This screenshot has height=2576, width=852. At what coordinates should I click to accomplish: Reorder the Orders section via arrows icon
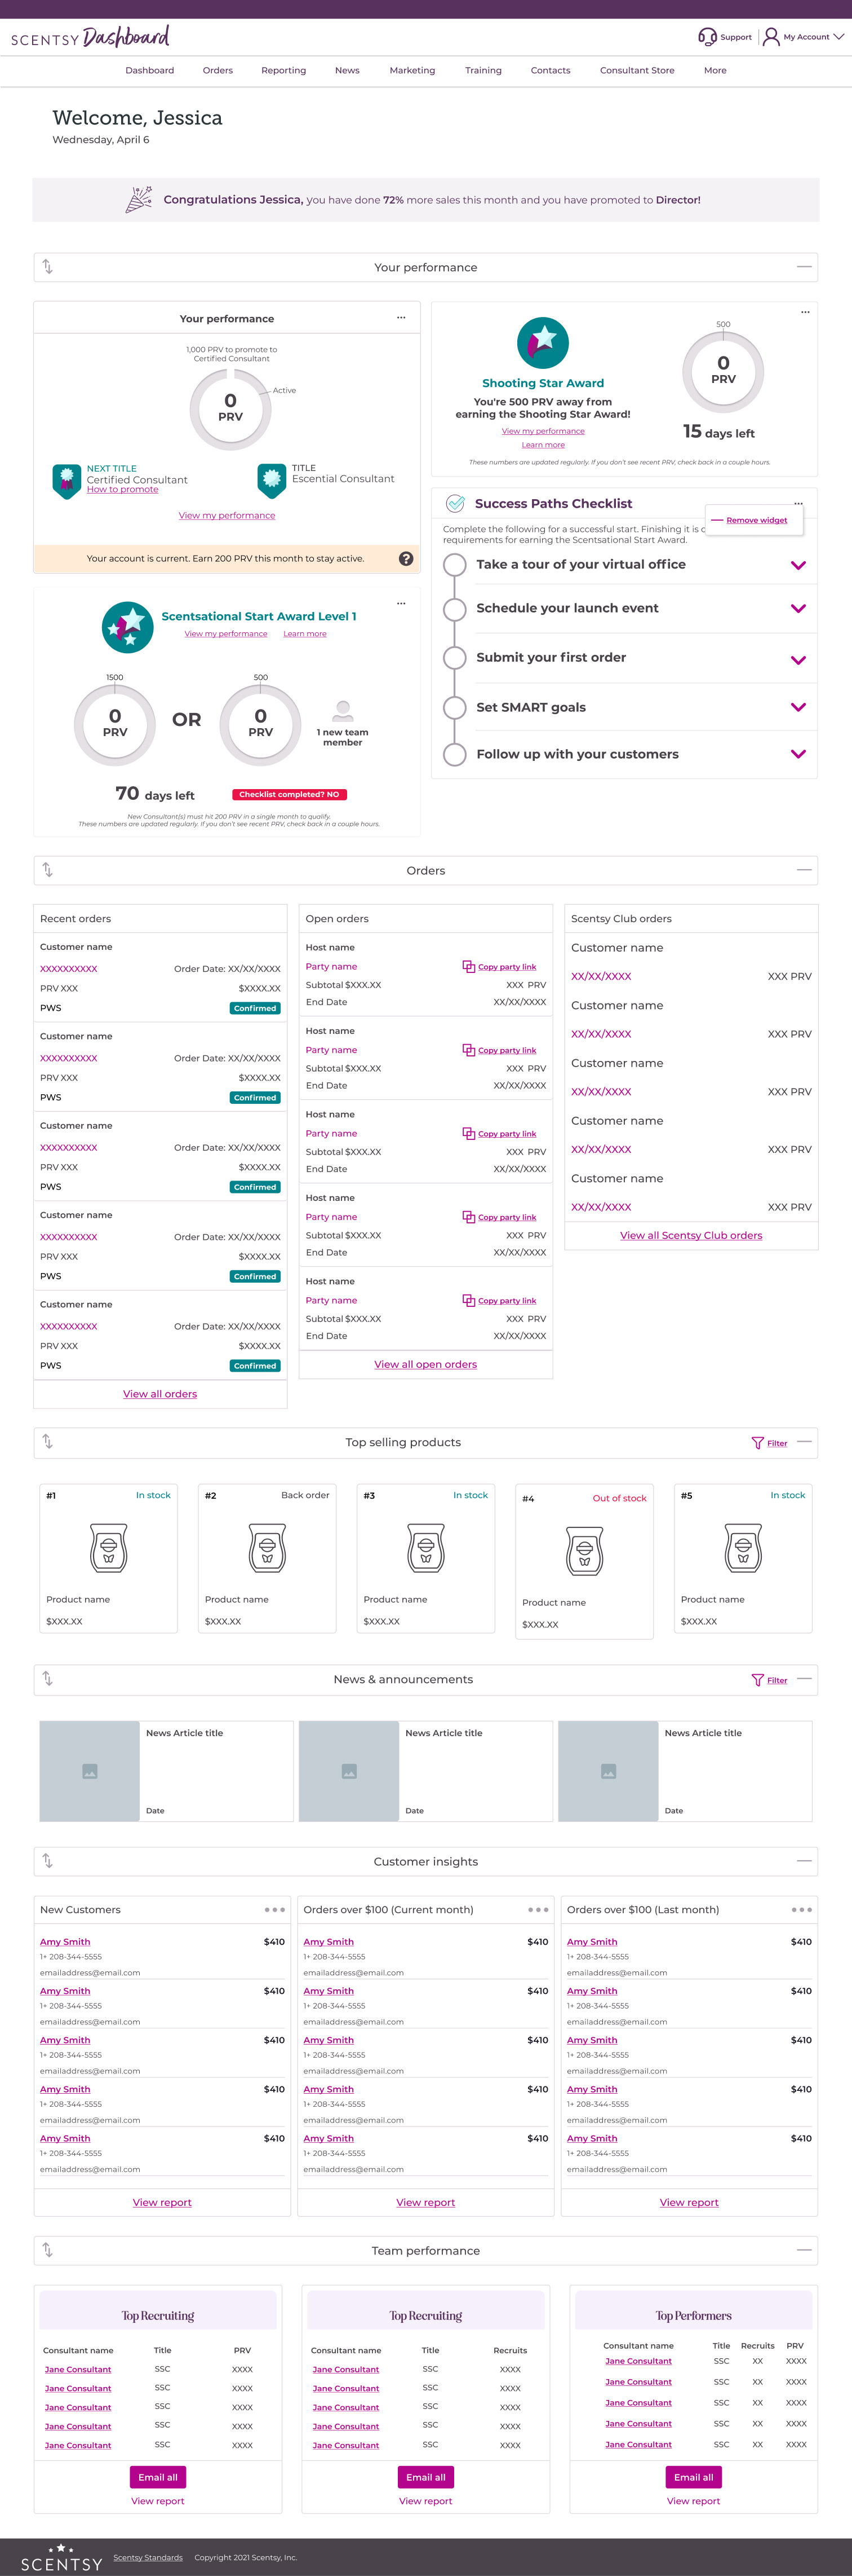[48, 870]
